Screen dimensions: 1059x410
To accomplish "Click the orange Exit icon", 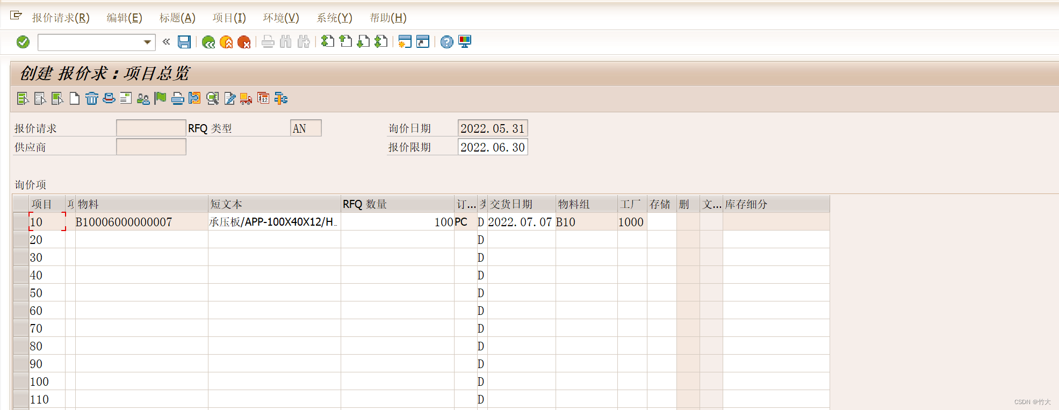I will point(226,42).
